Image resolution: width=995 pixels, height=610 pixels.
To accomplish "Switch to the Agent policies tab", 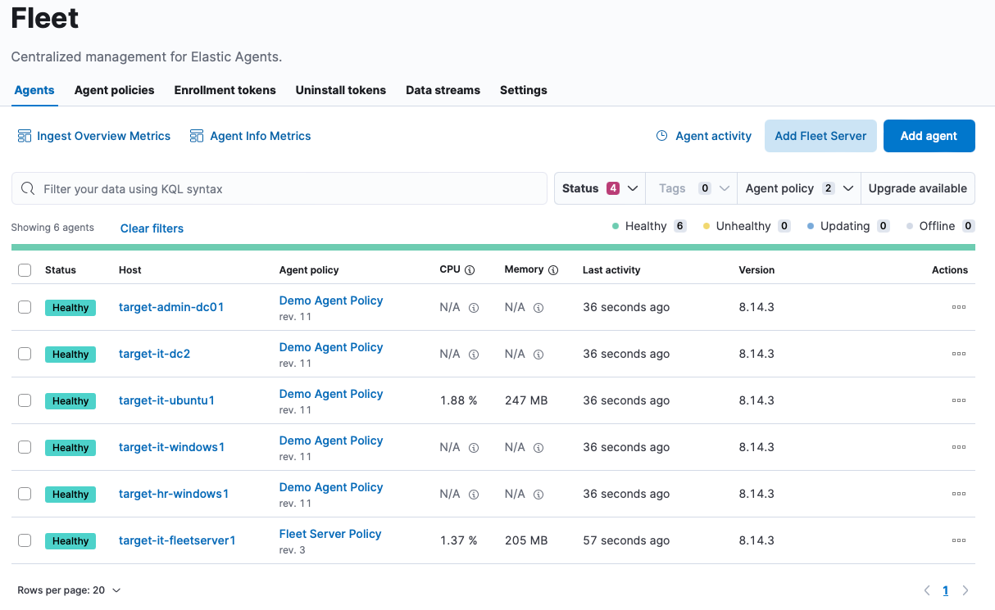I will pos(114,90).
